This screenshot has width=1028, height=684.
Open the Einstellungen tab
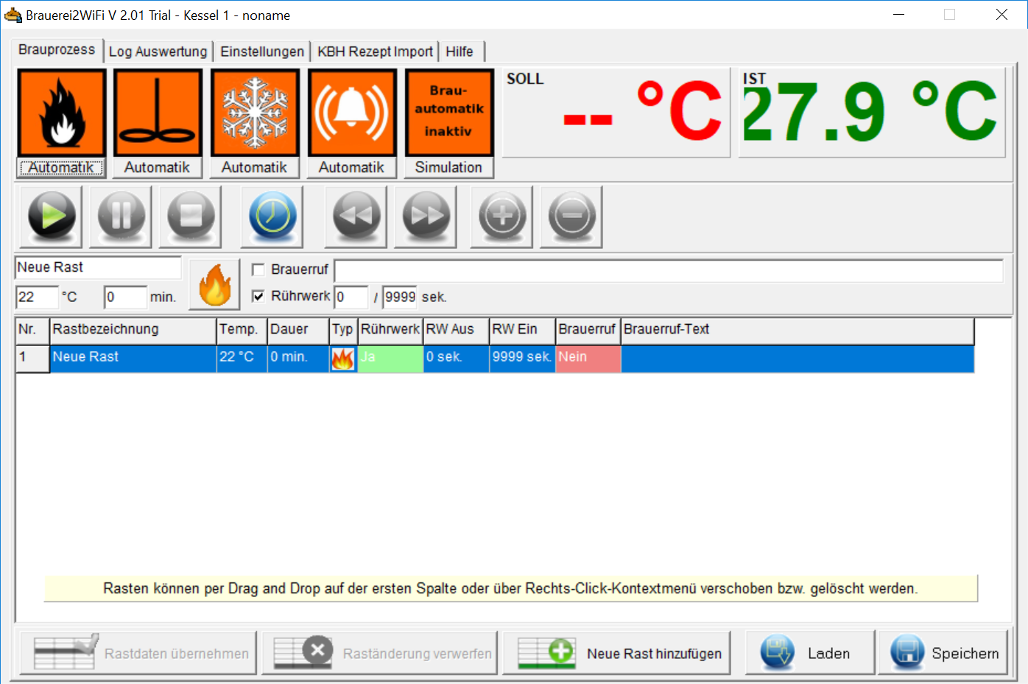[x=261, y=52]
